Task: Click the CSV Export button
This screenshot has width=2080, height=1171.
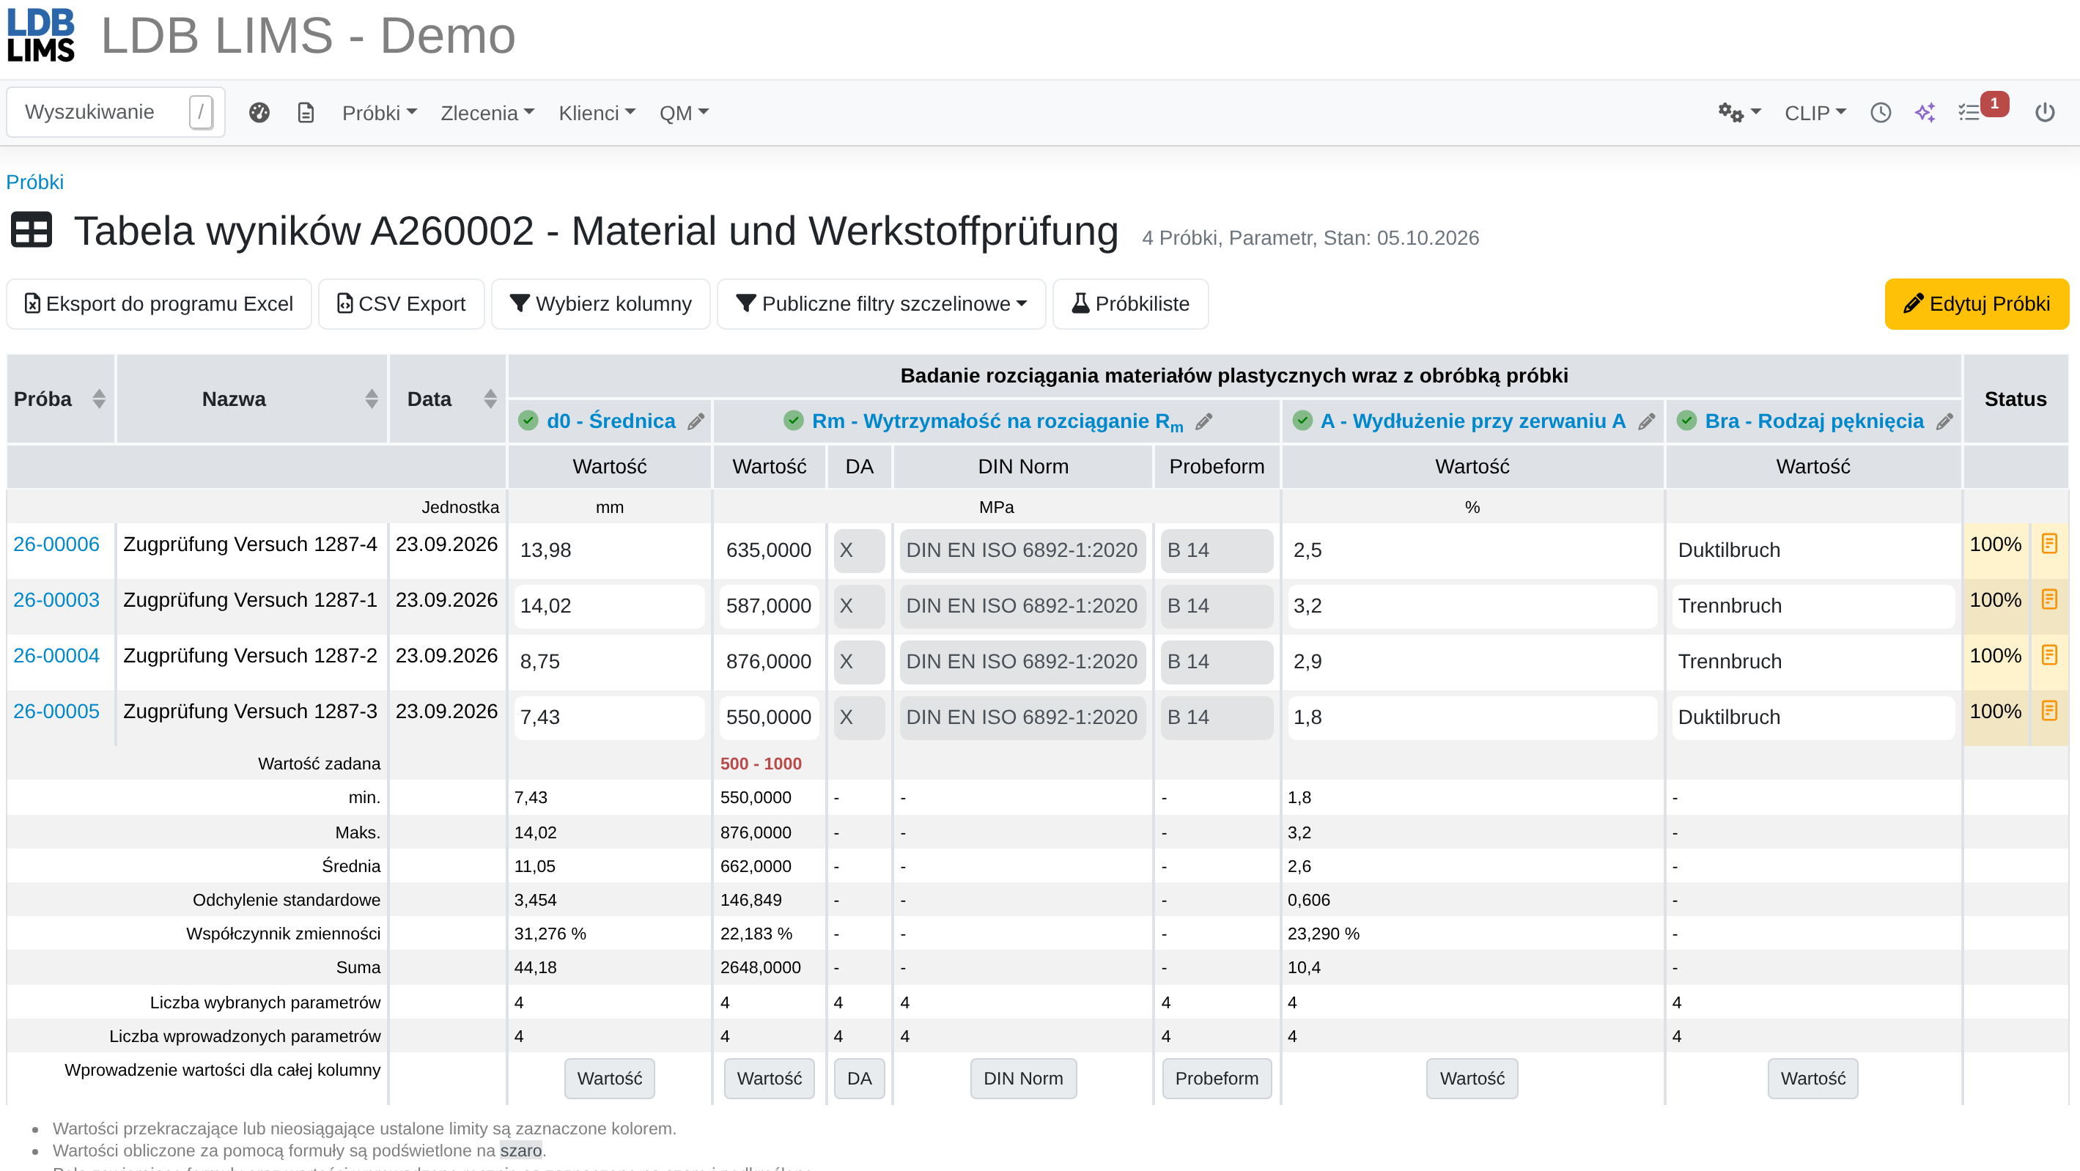Action: (402, 303)
